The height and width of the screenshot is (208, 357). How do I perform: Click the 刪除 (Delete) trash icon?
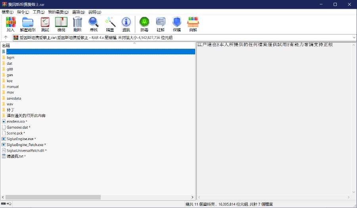tap(77, 24)
